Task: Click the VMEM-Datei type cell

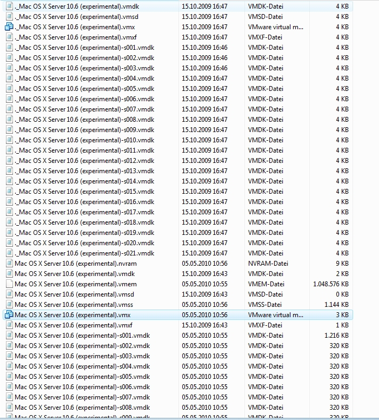Action: click(x=266, y=284)
